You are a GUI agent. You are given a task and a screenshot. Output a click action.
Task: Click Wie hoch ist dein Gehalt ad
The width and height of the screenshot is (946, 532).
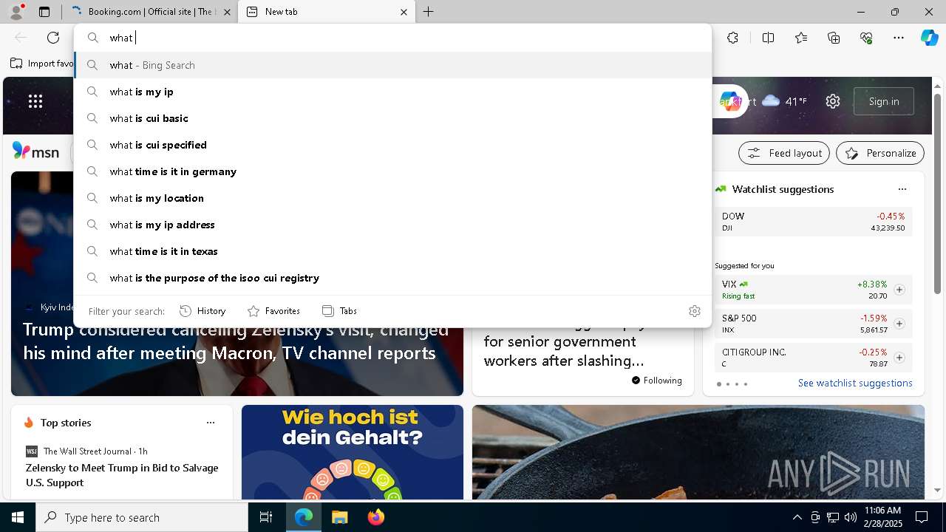coord(353,451)
